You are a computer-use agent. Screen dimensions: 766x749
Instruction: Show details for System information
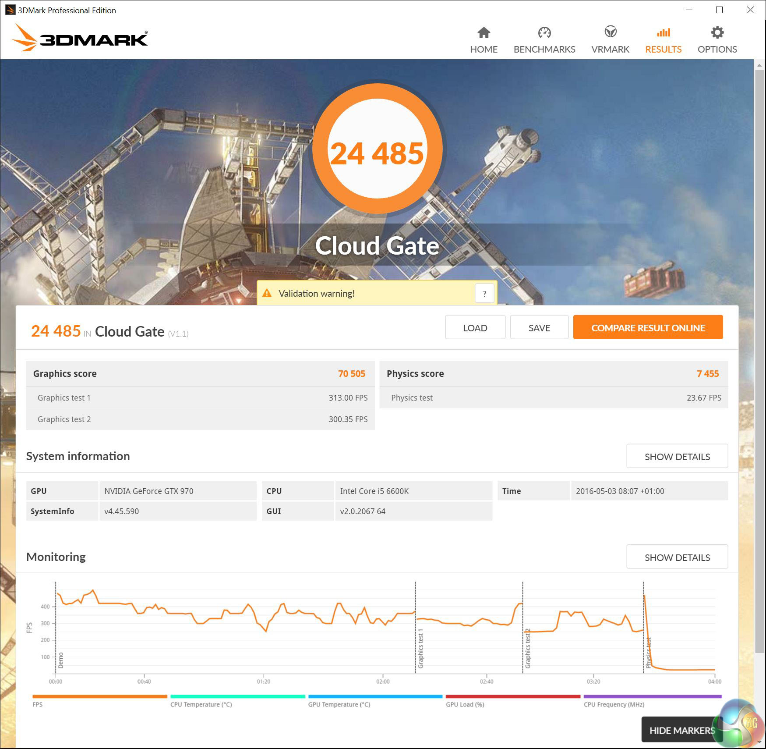point(677,456)
